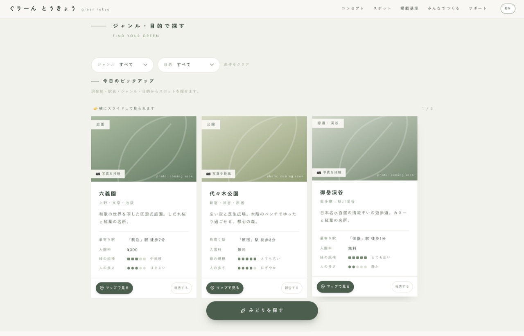Click the 公園 tag on the 代々木公園 card

(211, 125)
